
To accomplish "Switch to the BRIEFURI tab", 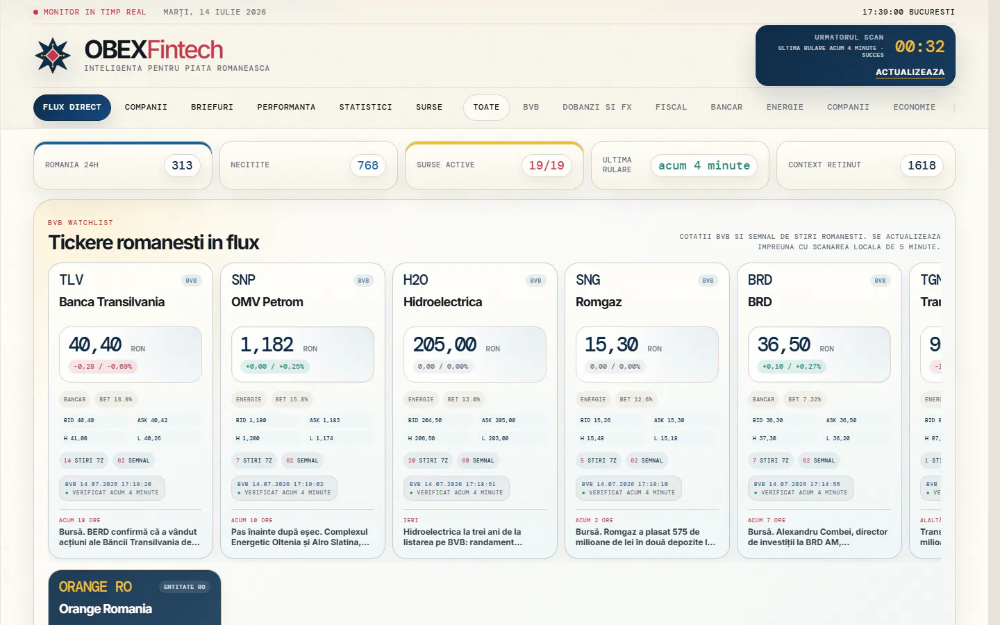I will coord(212,108).
